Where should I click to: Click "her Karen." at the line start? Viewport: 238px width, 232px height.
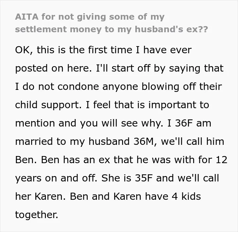pos(40,196)
